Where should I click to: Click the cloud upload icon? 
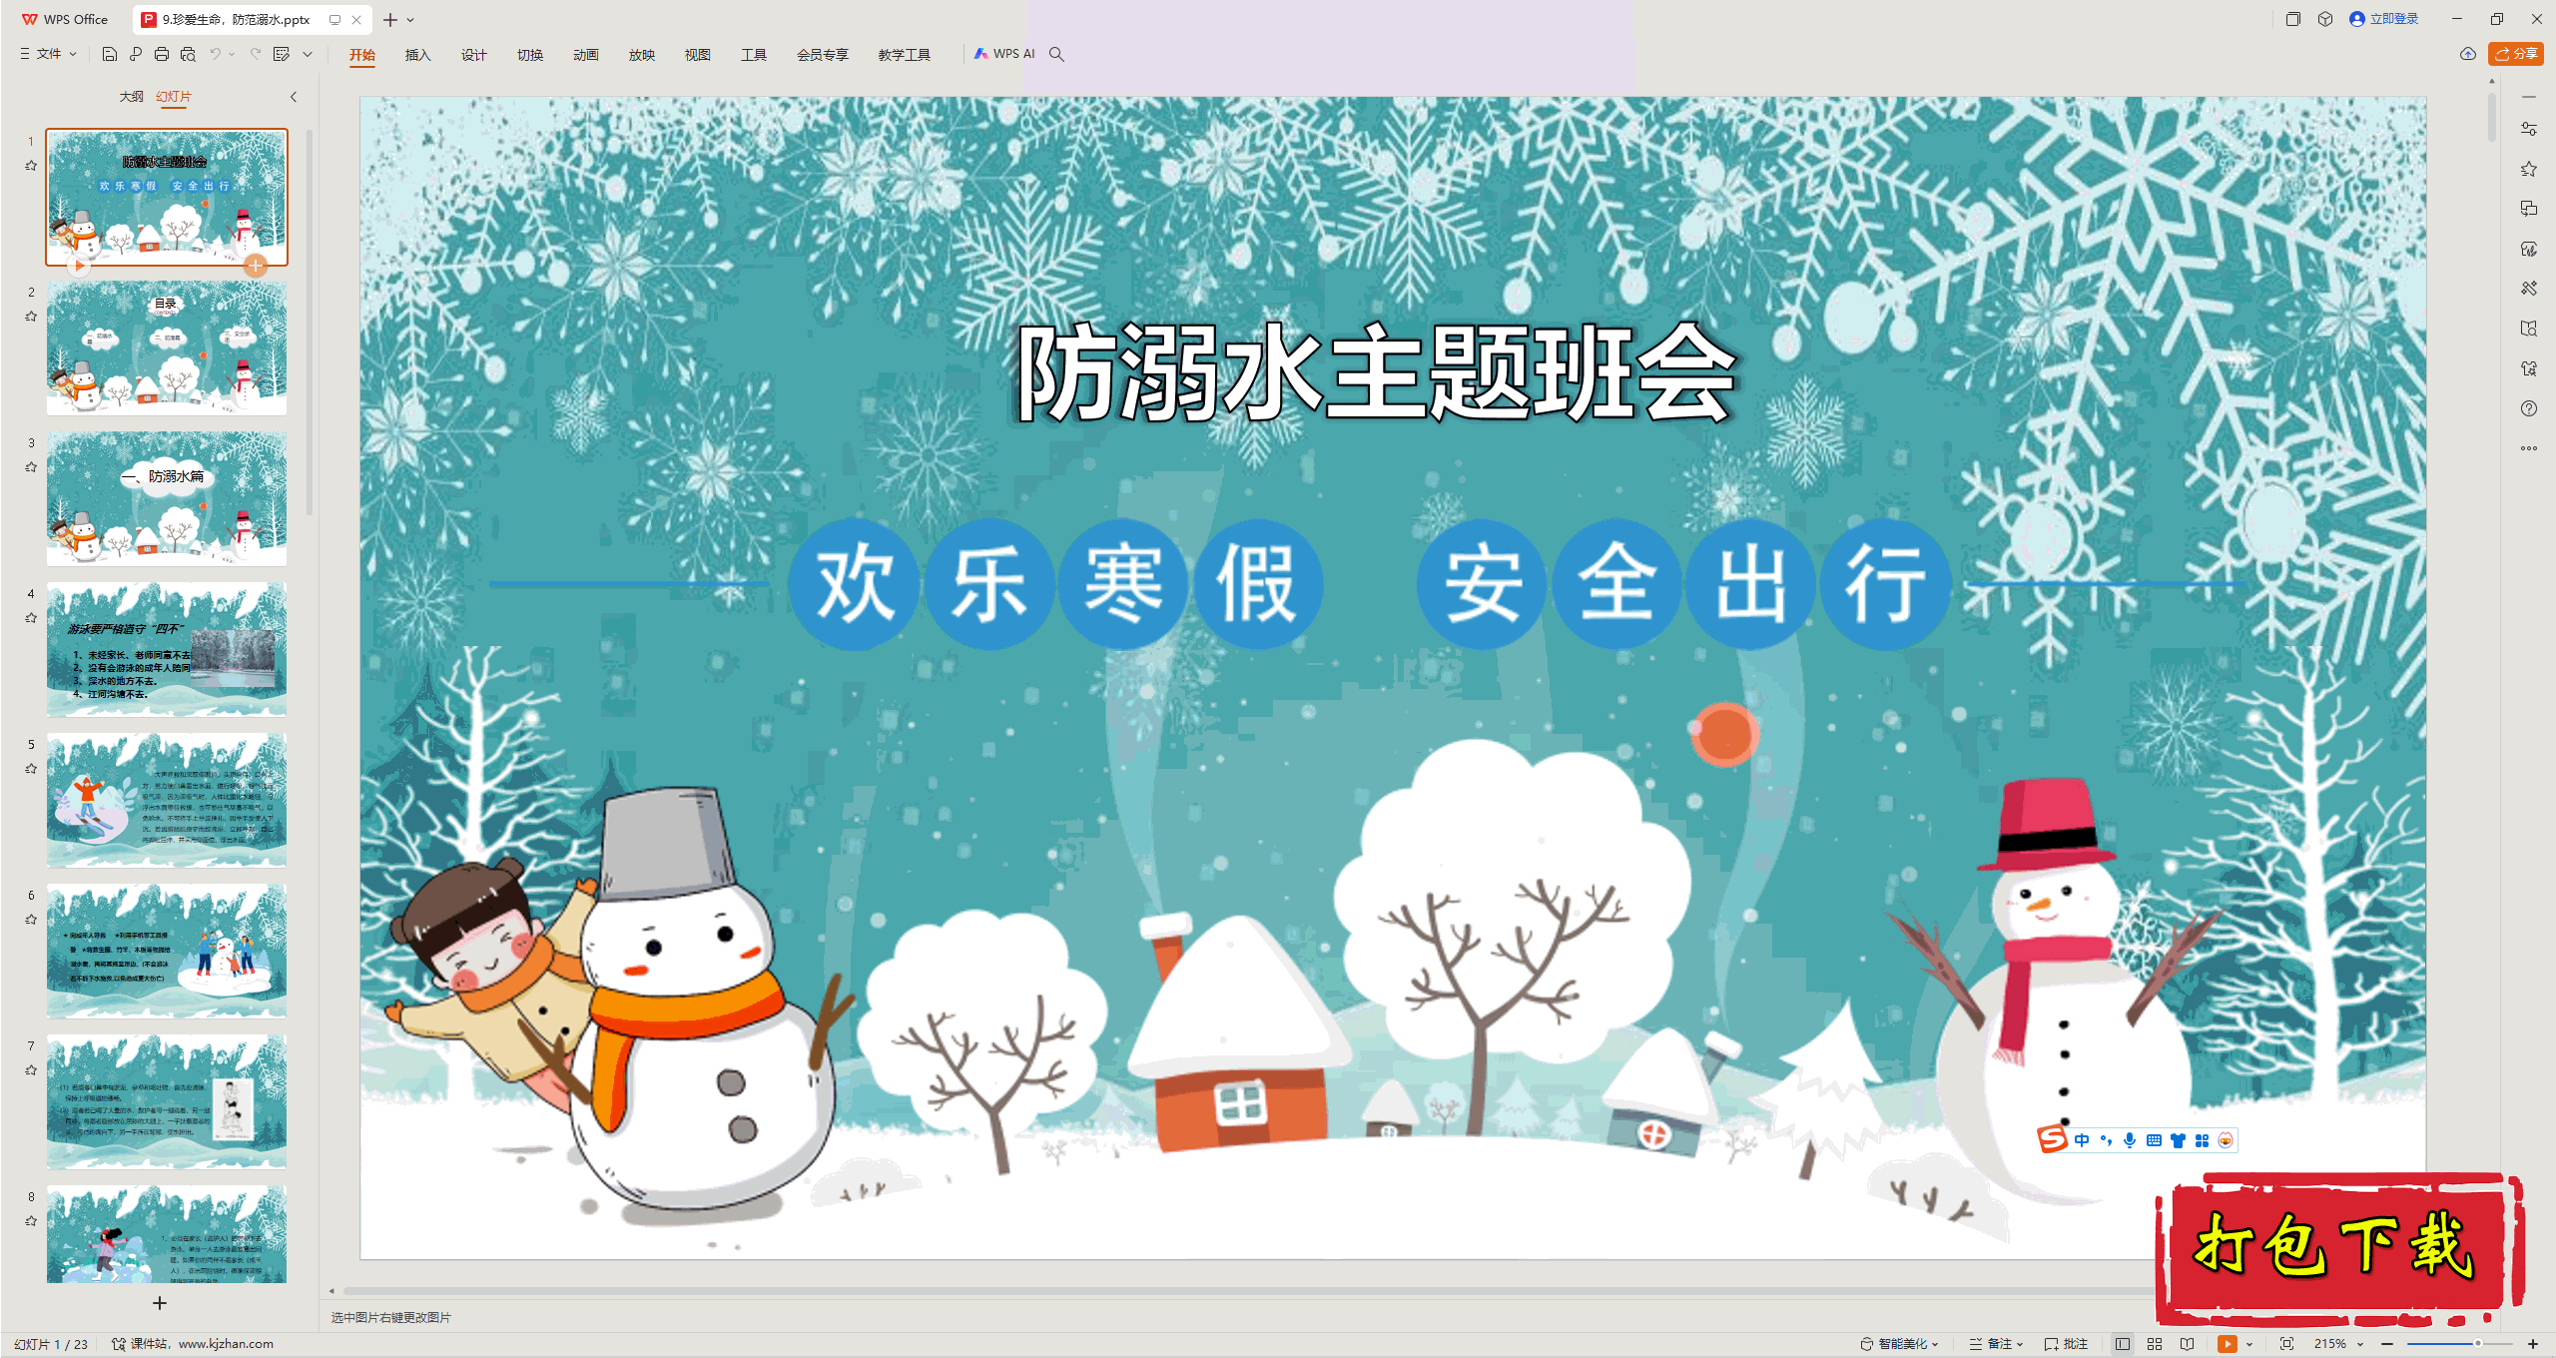pos(2468,54)
